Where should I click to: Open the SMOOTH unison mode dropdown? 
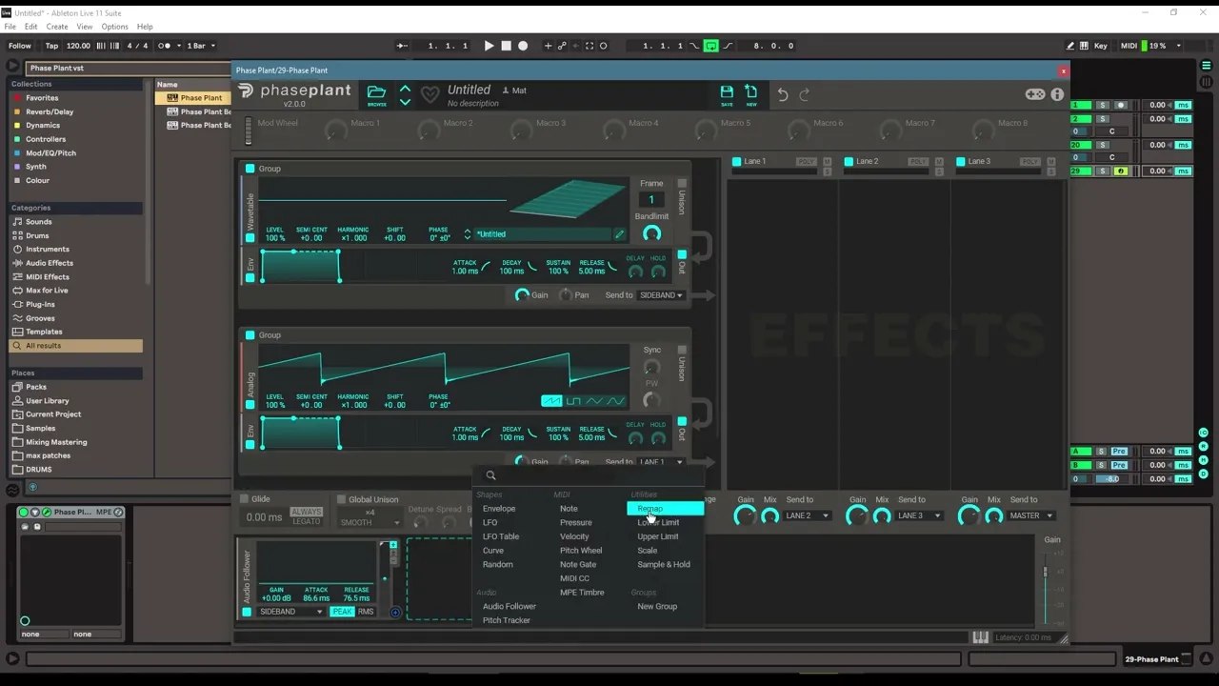coord(370,523)
